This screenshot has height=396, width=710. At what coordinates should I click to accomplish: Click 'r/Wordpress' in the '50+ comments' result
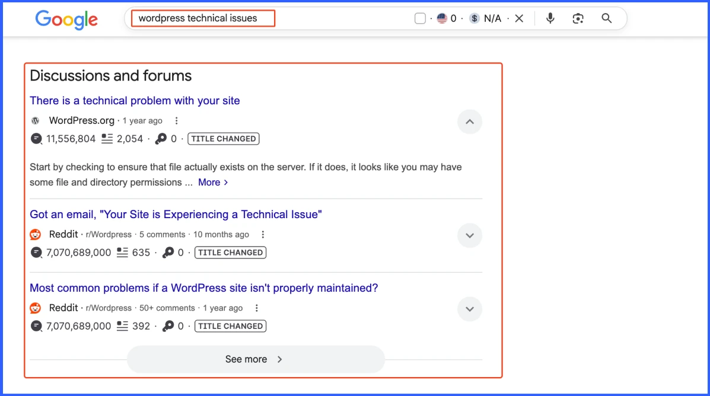click(109, 308)
